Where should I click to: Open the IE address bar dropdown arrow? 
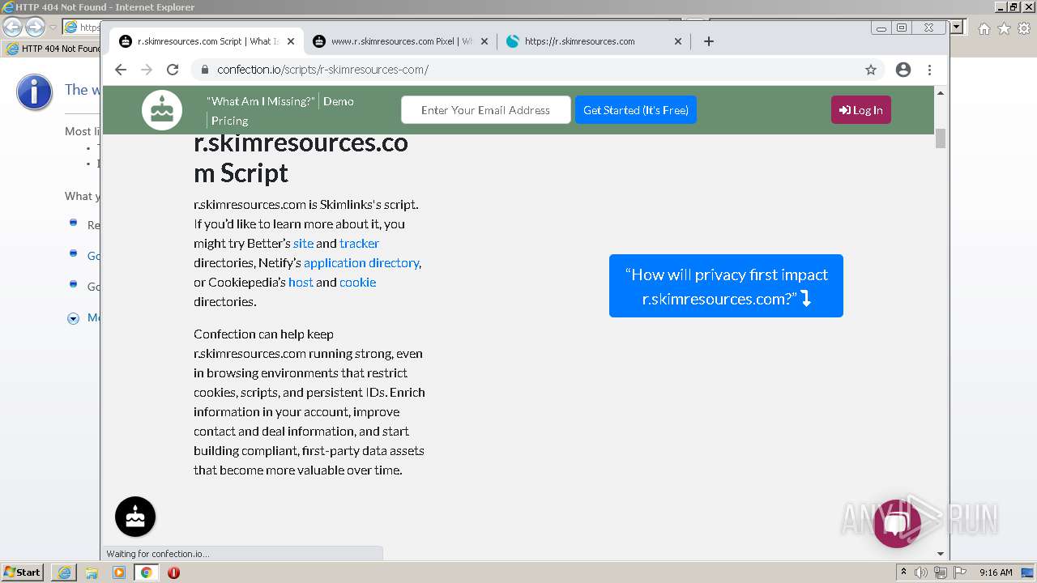(x=957, y=27)
